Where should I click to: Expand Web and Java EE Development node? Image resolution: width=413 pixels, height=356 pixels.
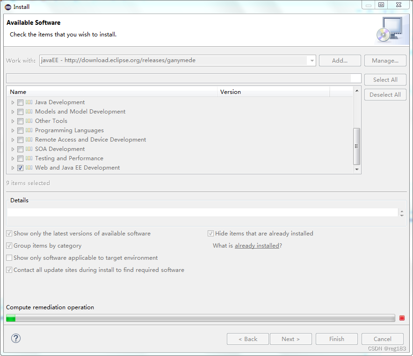pos(13,168)
